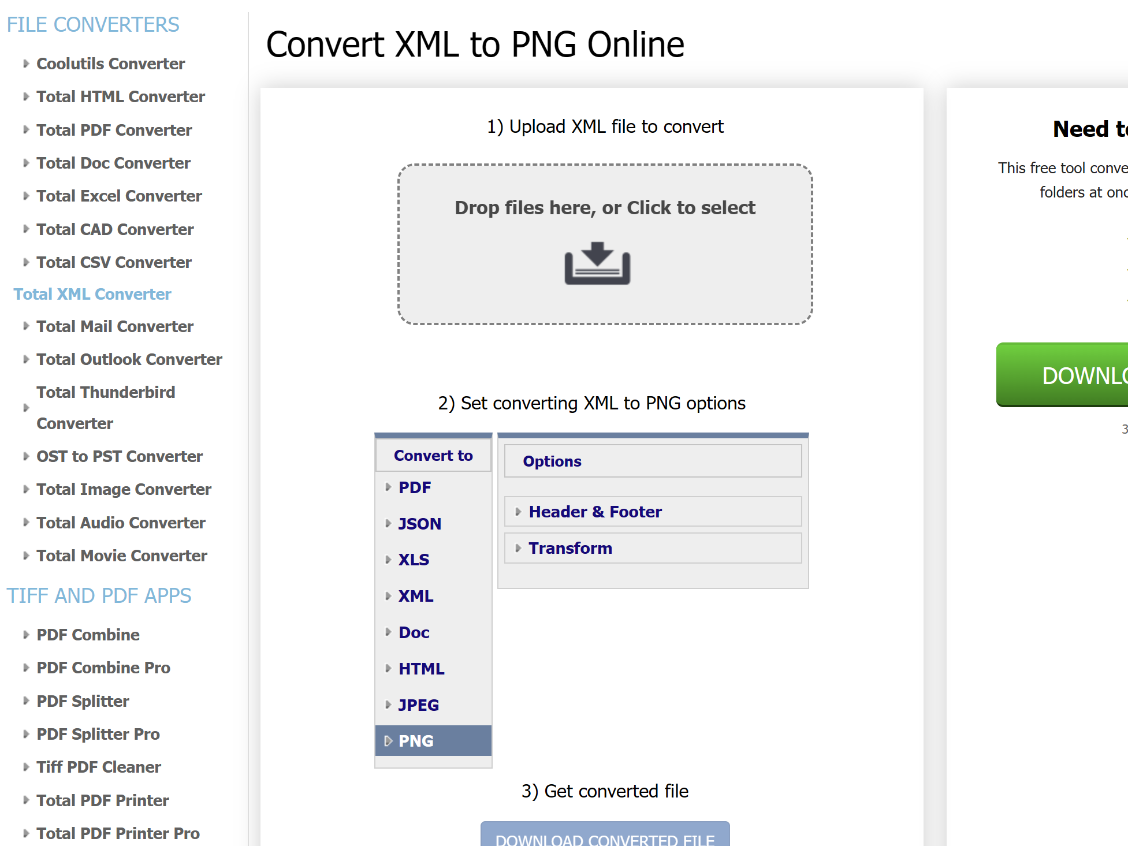Click the Download Converted File button
Screen dimensions: 1128x846
coord(605,834)
